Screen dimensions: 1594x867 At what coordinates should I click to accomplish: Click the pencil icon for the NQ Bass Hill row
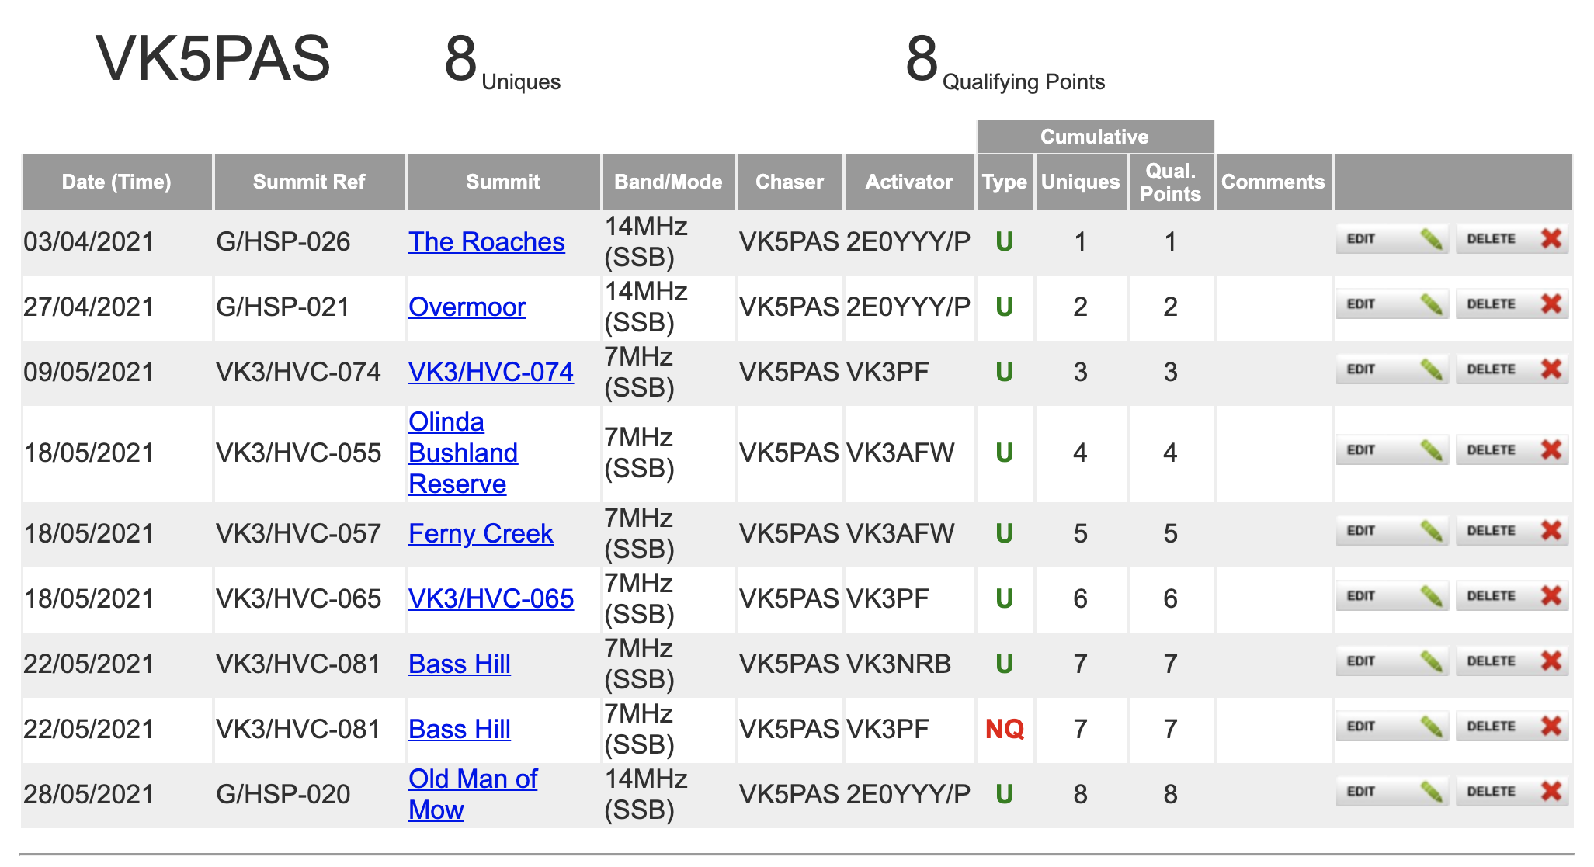pos(1431,727)
